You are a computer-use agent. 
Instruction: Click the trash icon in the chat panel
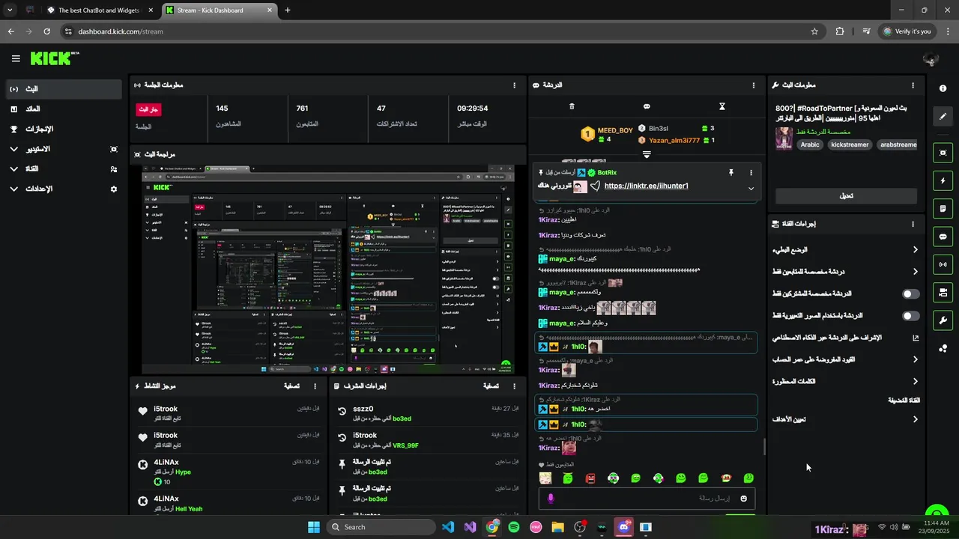572,106
